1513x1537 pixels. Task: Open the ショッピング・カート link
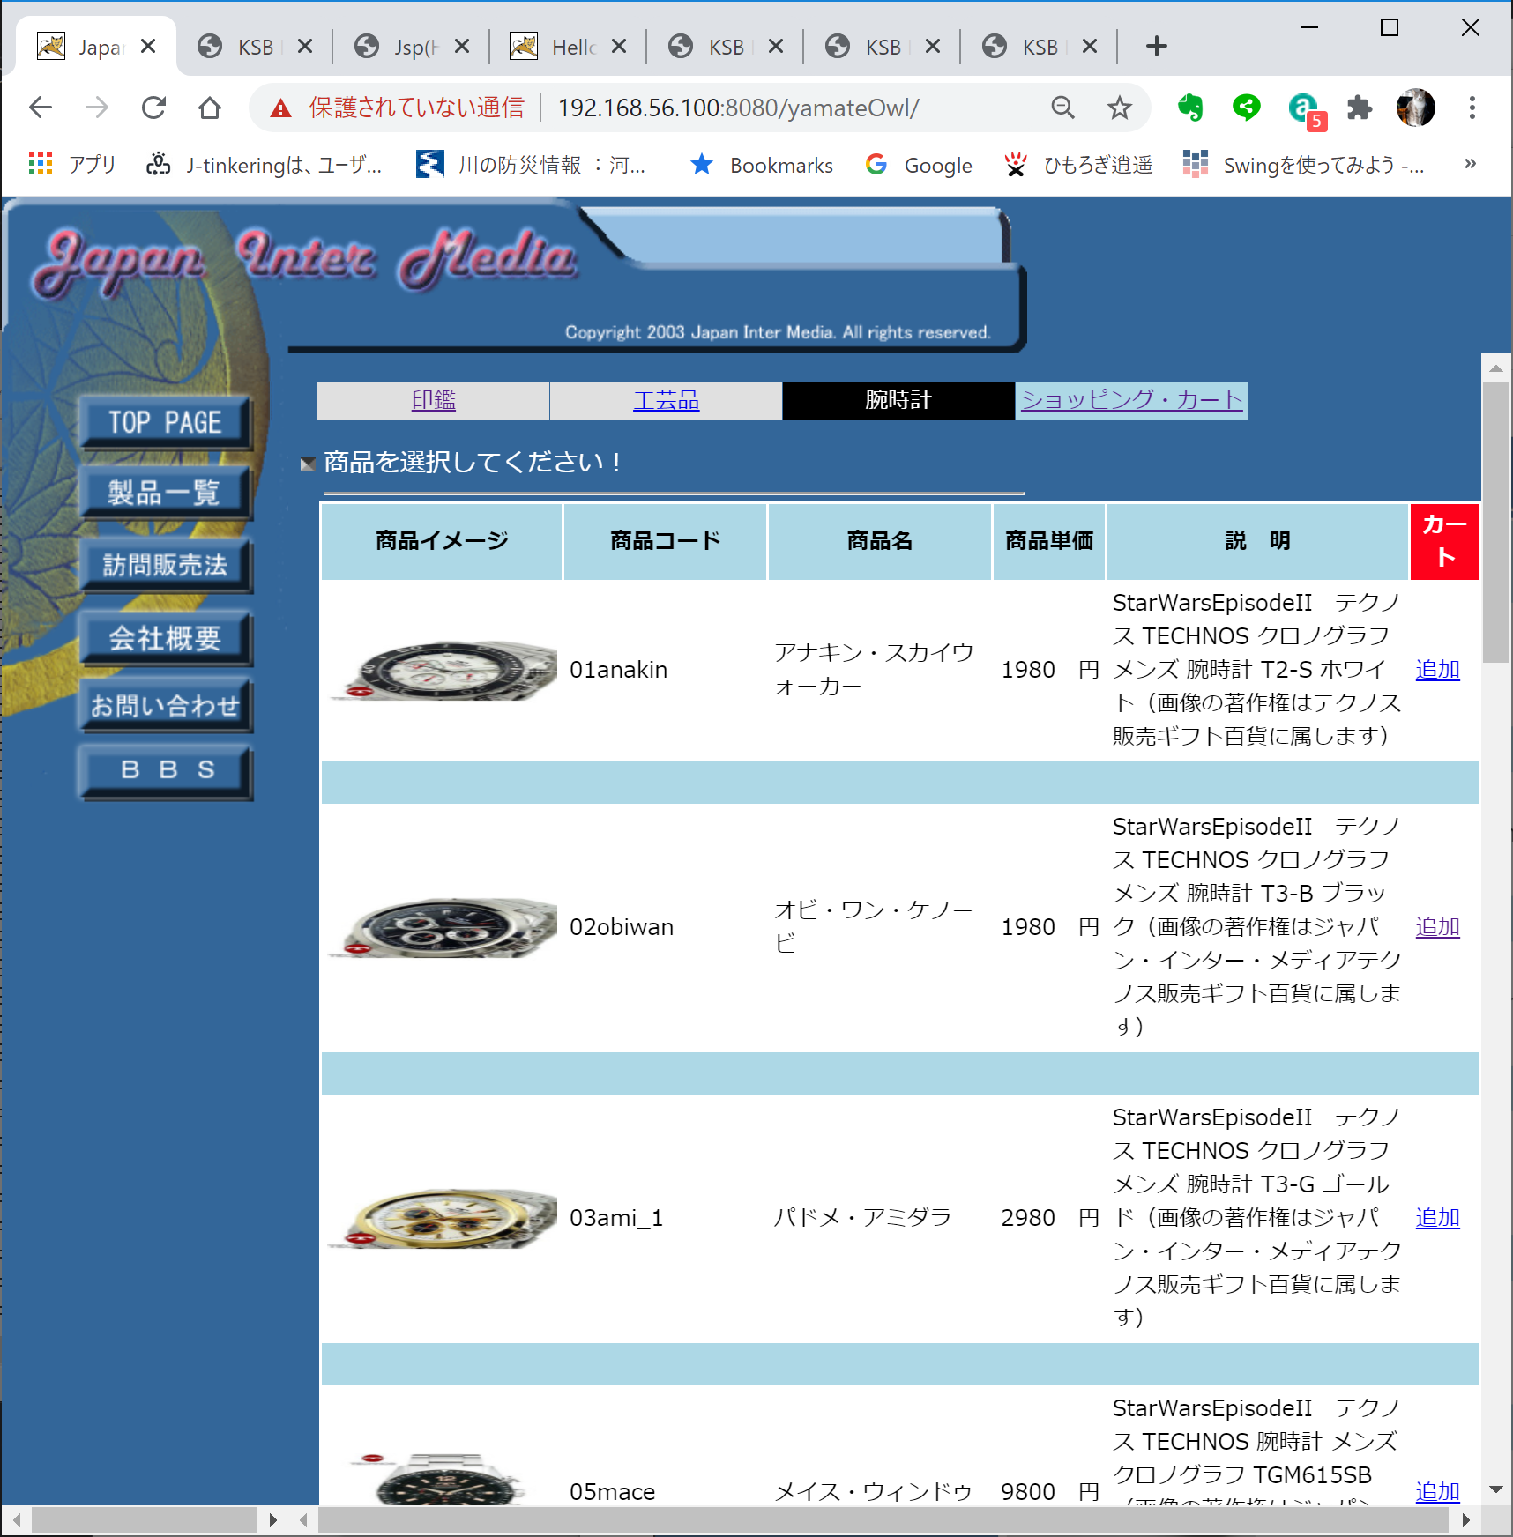pos(1131,399)
